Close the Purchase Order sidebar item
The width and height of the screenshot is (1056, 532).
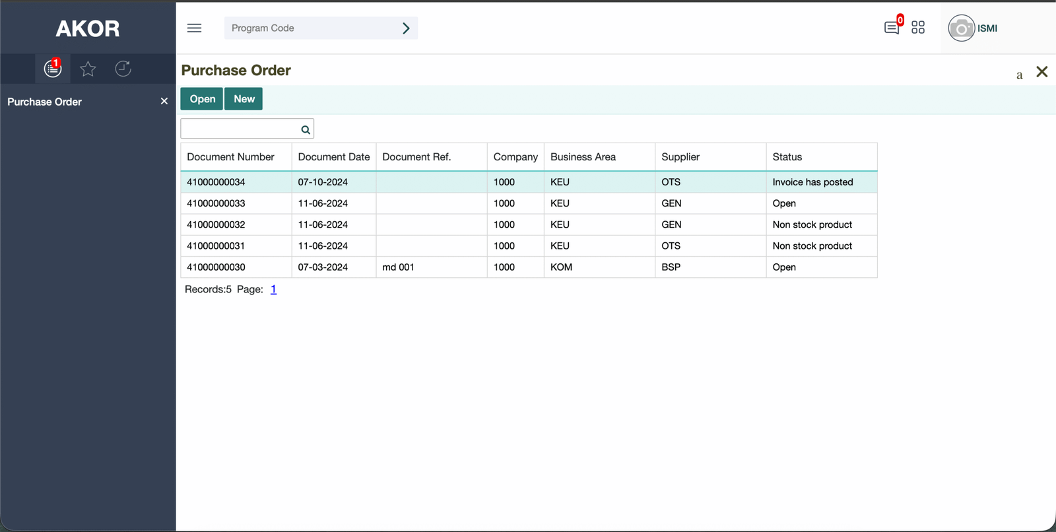(x=164, y=101)
